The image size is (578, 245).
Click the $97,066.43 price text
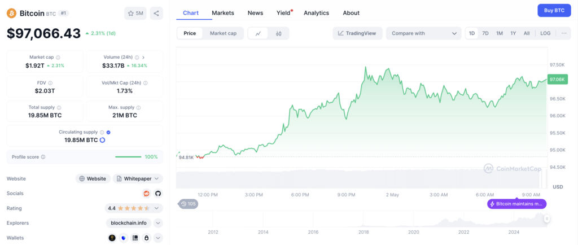coord(43,33)
